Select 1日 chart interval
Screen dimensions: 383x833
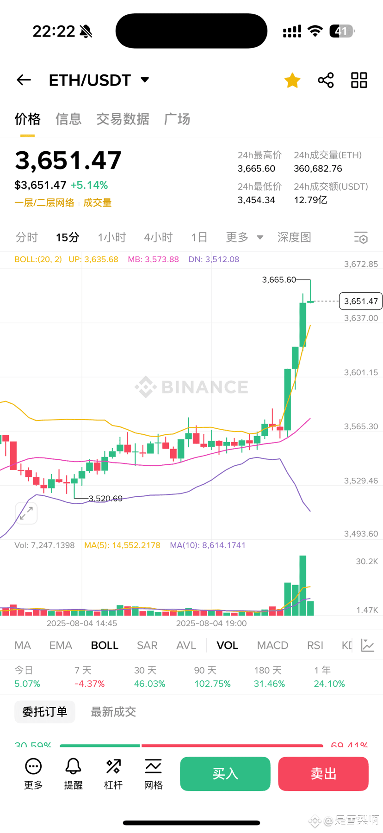(x=199, y=237)
